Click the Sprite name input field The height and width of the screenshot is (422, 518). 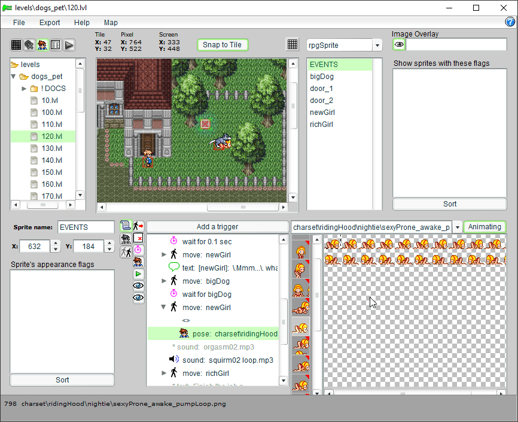tap(86, 227)
